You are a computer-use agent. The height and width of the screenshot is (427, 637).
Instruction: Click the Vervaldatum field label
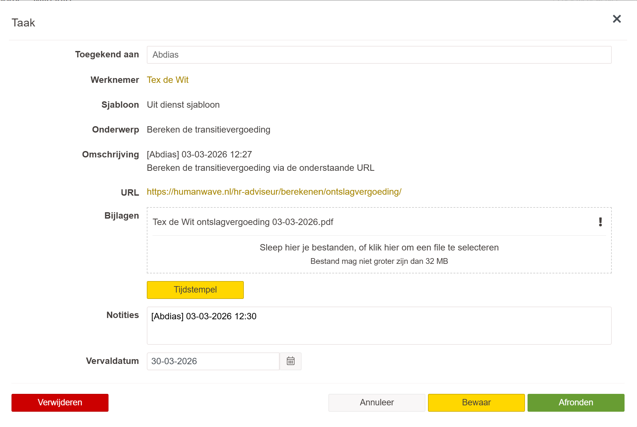pos(112,361)
